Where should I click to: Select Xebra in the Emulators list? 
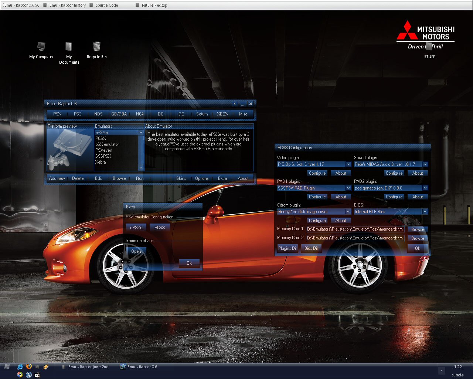pos(116,162)
